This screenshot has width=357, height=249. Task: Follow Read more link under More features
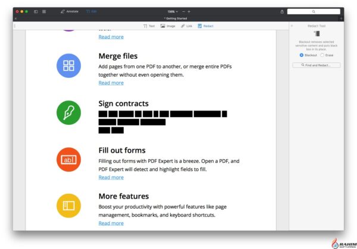click(x=111, y=223)
